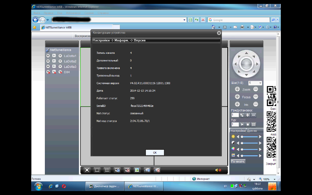Open the address bar history dropdown
The image size is (312, 195).
(x=184, y=20)
